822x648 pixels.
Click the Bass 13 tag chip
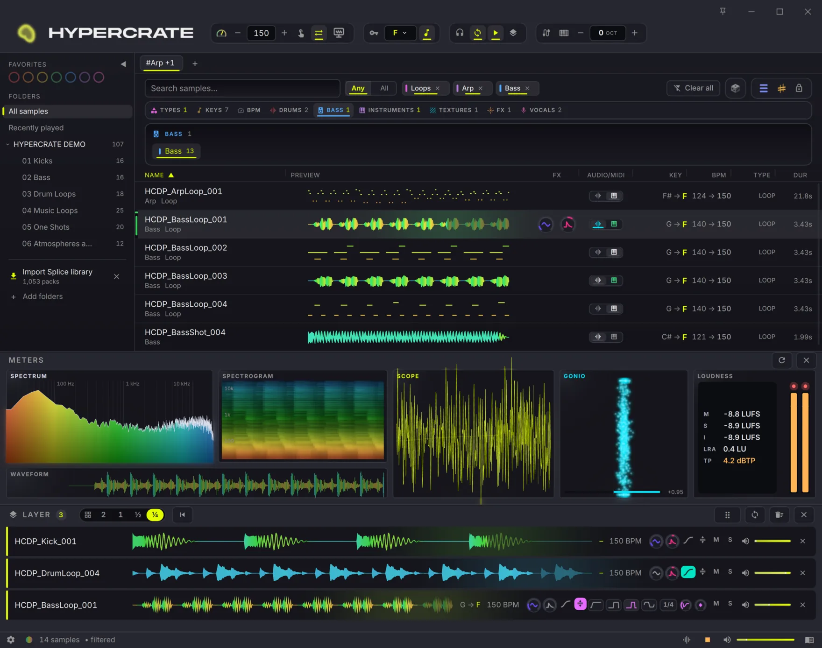176,151
